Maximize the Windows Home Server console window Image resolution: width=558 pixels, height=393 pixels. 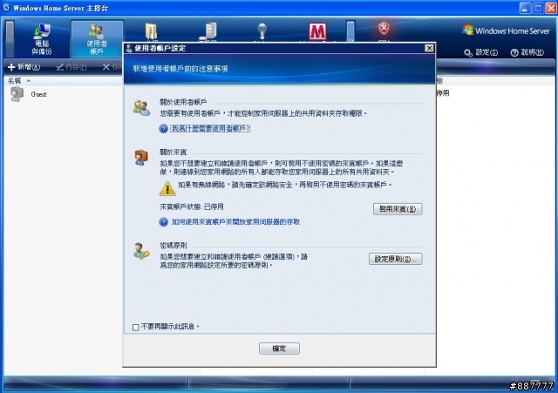[539, 8]
